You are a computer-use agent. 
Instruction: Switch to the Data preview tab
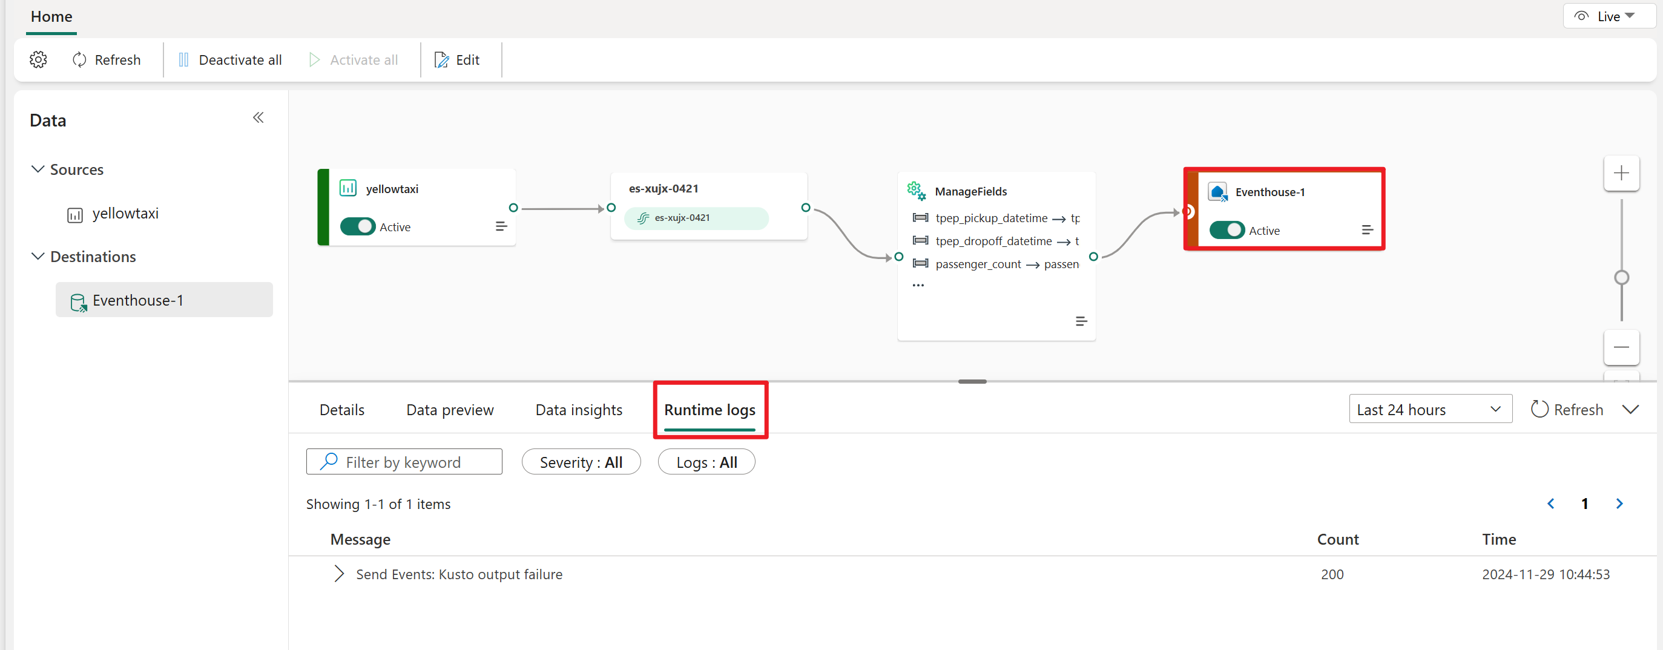coord(450,410)
